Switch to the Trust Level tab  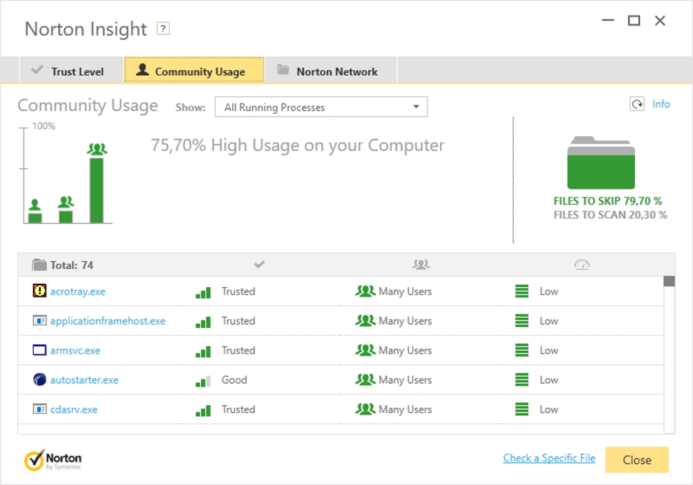[x=68, y=71]
